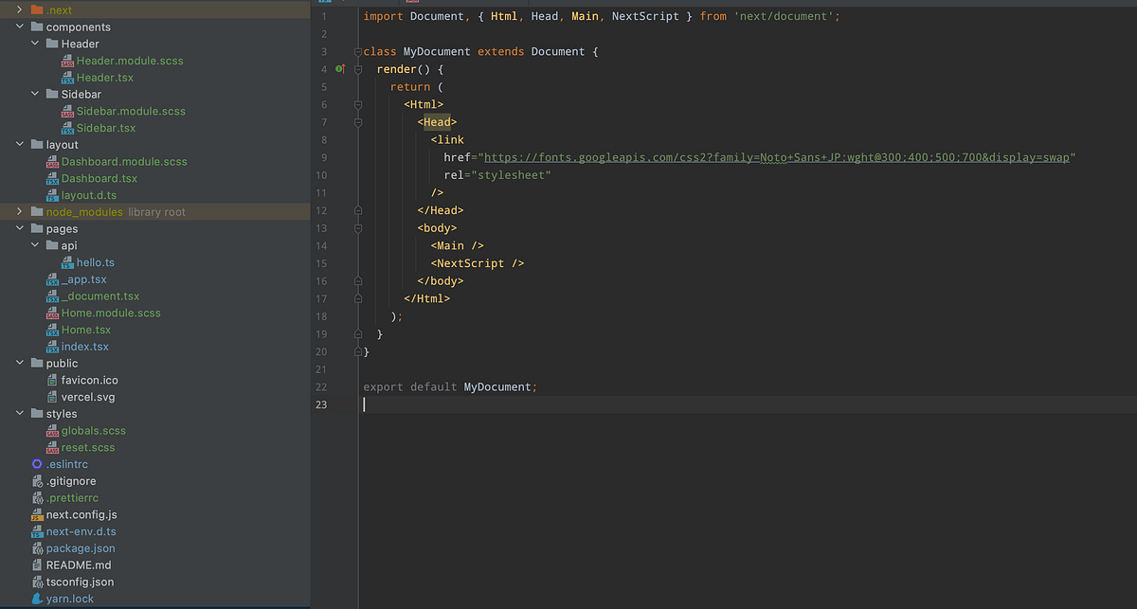Collapse the components folder
The width and height of the screenshot is (1137, 609).
click(x=19, y=27)
